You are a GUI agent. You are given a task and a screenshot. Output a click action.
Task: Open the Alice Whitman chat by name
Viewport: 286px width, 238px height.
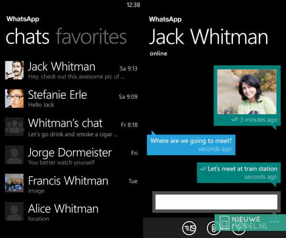pos(63,208)
